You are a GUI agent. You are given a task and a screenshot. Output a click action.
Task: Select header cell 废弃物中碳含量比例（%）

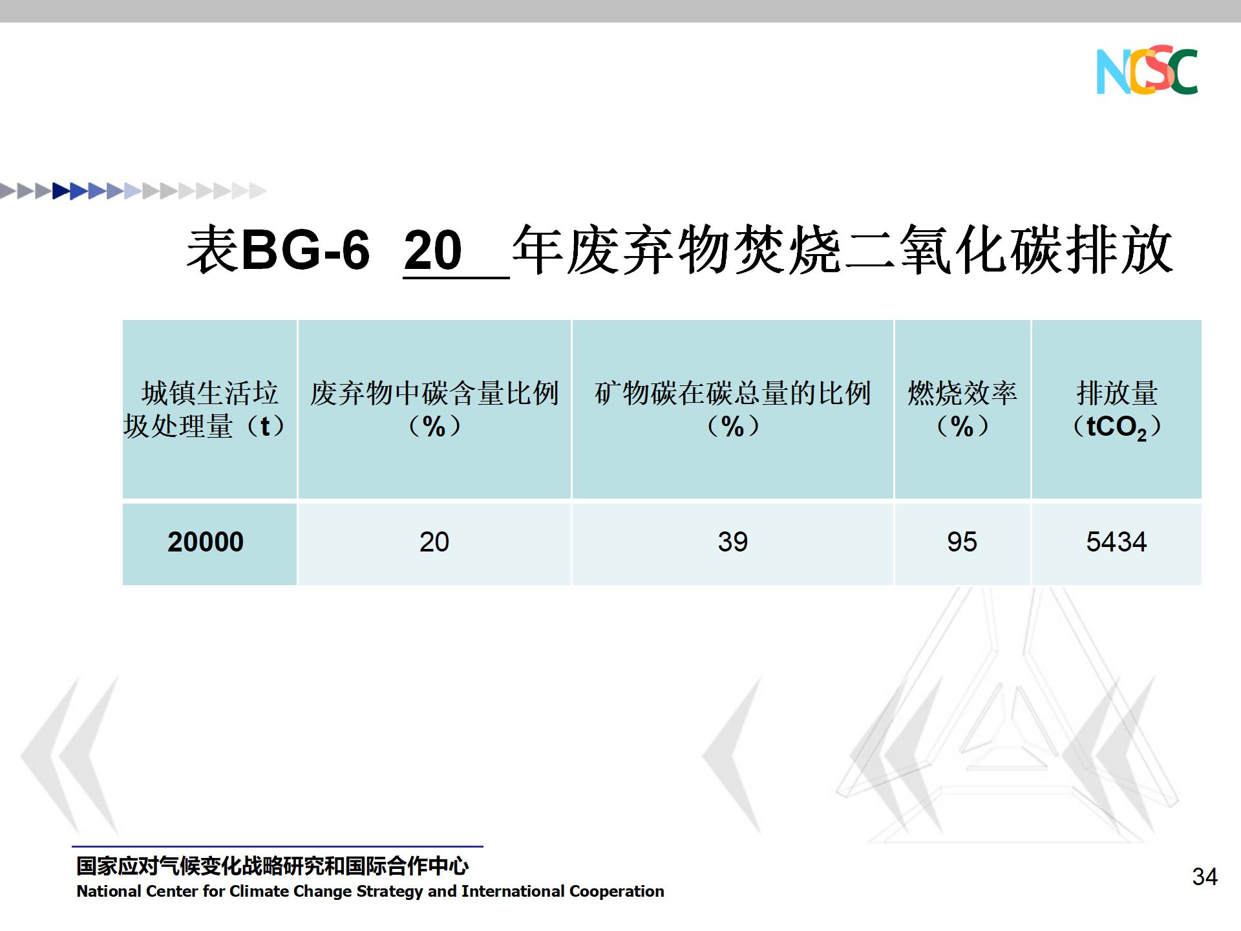[x=434, y=409]
